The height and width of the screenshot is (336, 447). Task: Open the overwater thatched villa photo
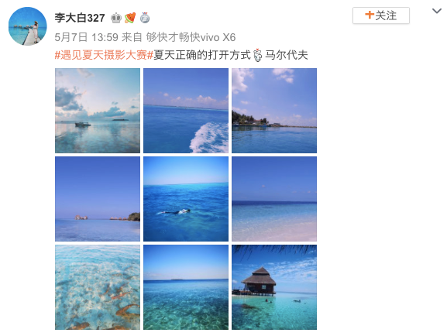coord(274,287)
